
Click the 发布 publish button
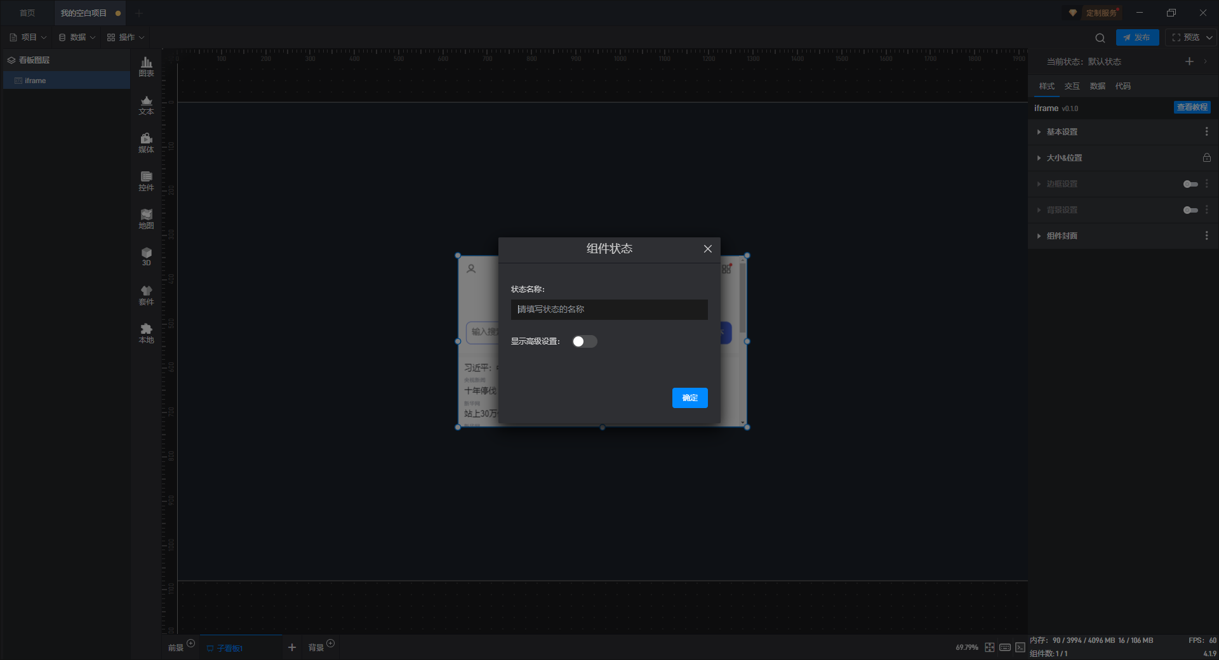1137,37
